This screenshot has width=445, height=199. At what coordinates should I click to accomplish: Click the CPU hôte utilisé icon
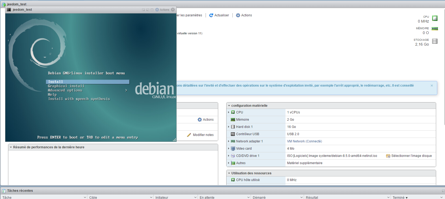point(233,180)
